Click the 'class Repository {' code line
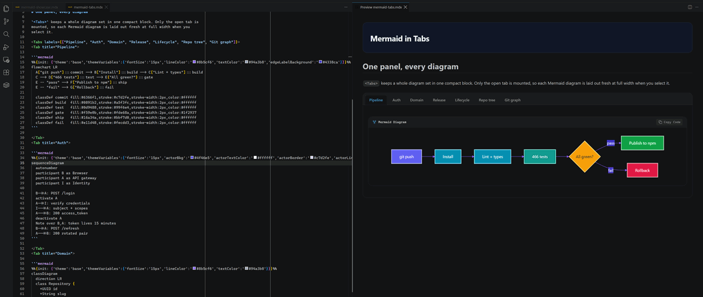 pyautogui.click(x=56, y=284)
